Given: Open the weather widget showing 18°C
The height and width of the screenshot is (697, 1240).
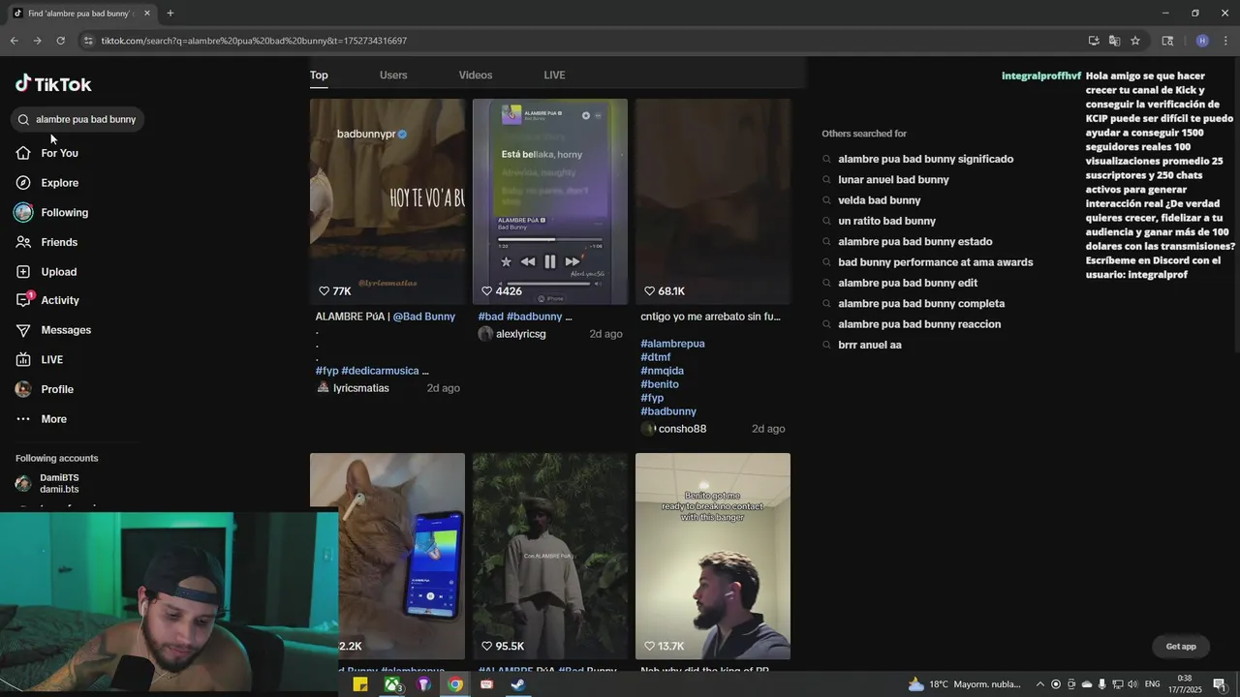Looking at the screenshot, I should 964,684.
